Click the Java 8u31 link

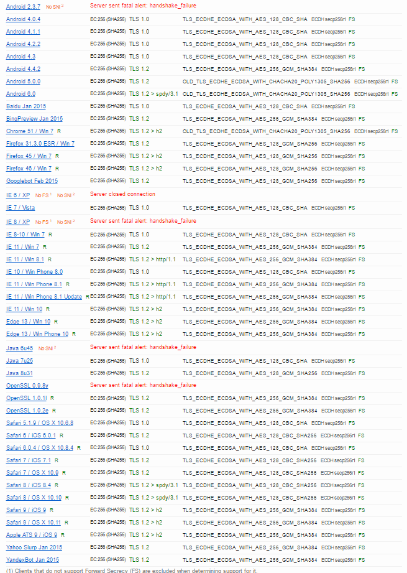click(19, 373)
